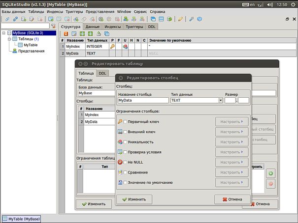Click the create trigger gear icon
The image size is (298, 223).
pyautogui.click(x=101, y=19)
